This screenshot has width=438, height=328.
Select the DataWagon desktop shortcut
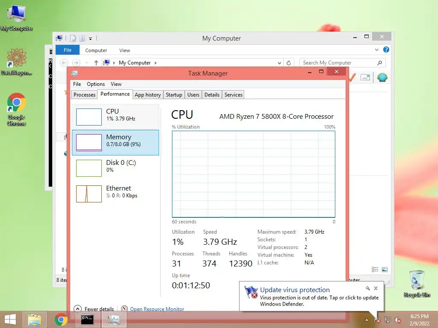(x=17, y=62)
